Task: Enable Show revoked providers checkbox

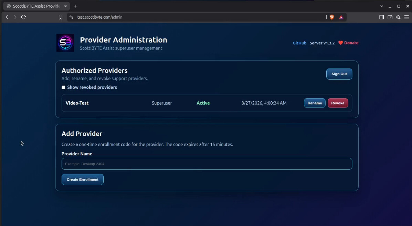Action: coord(63,88)
